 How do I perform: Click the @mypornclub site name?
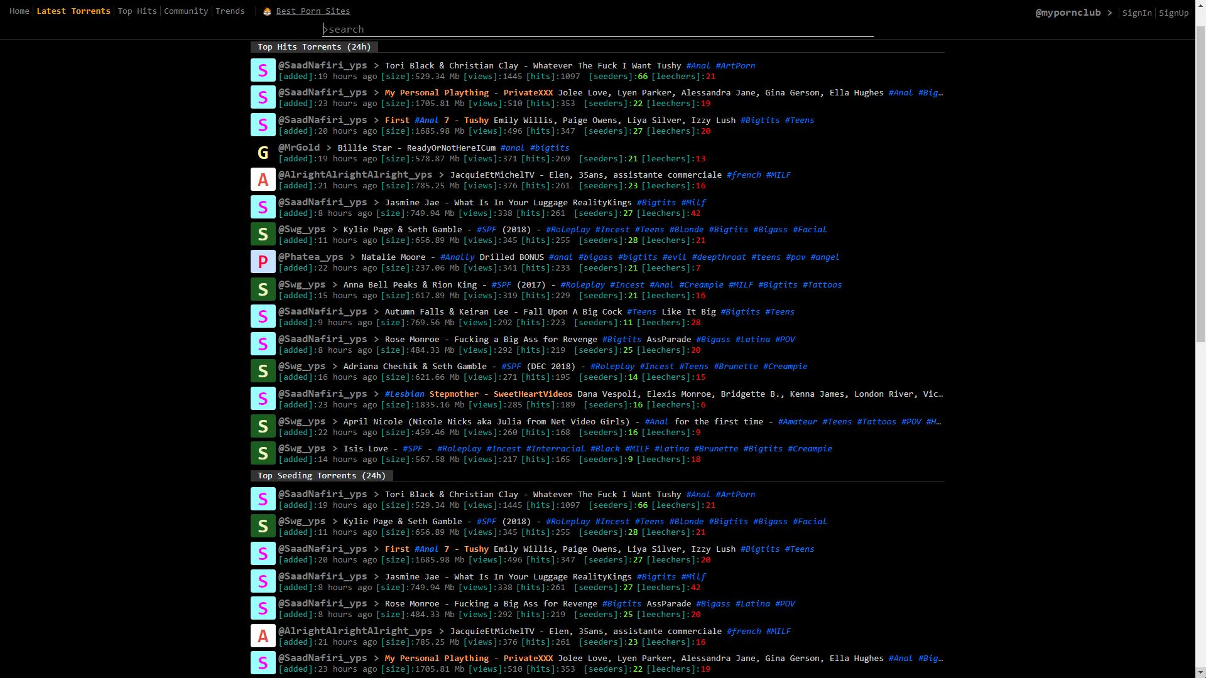point(1068,13)
